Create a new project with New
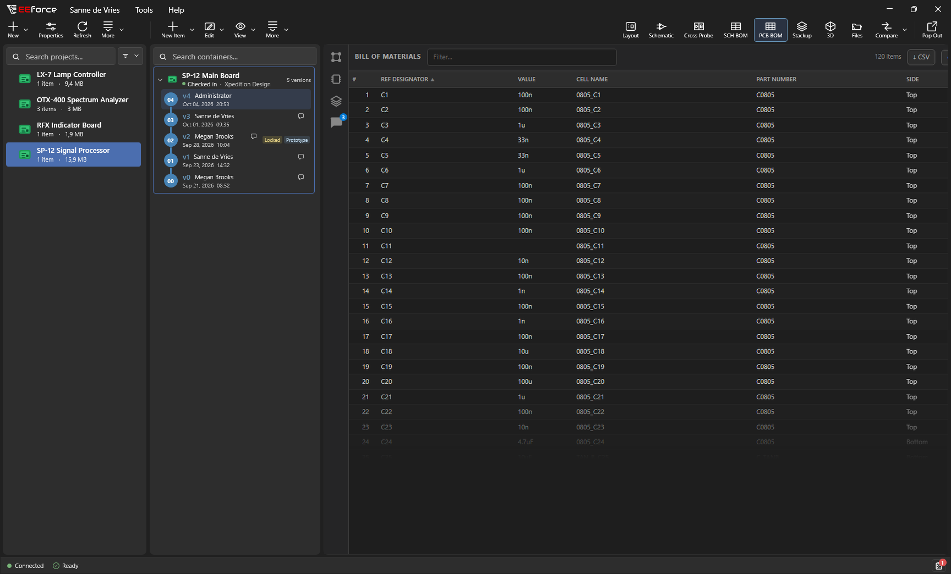Viewport: 951px width, 574px height. tap(13, 30)
